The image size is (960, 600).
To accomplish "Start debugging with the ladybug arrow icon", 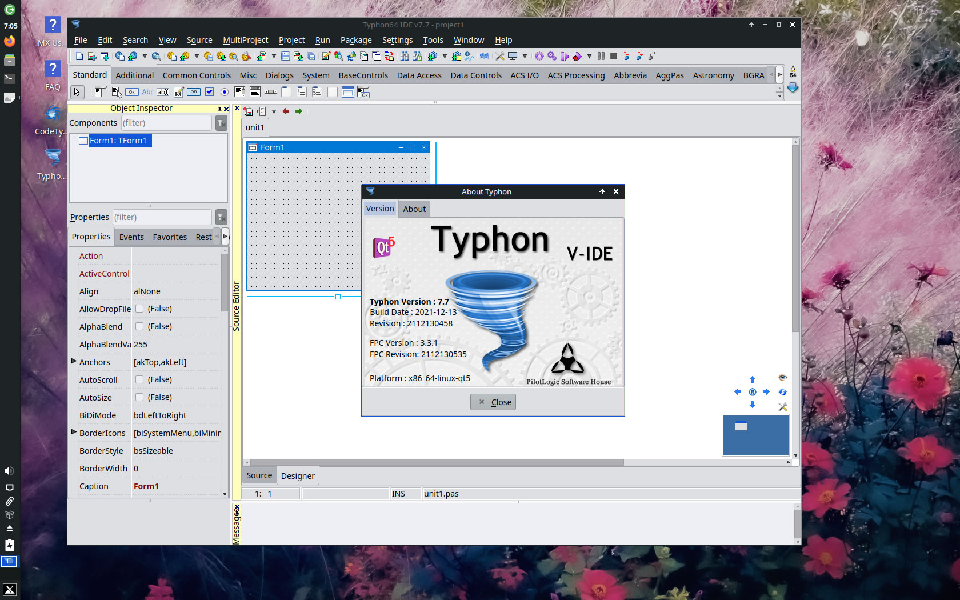I will tap(577, 56).
